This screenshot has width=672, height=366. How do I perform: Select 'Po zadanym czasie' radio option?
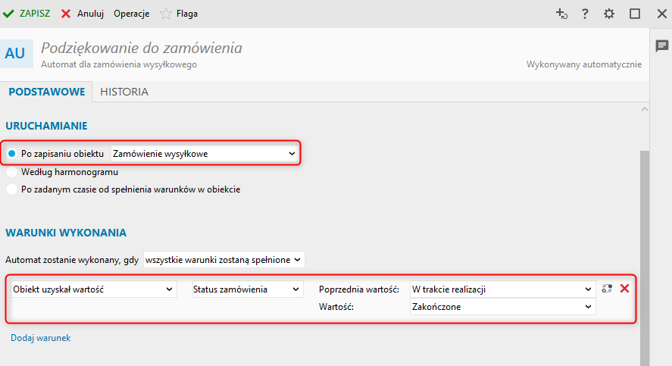coord(11,189)
